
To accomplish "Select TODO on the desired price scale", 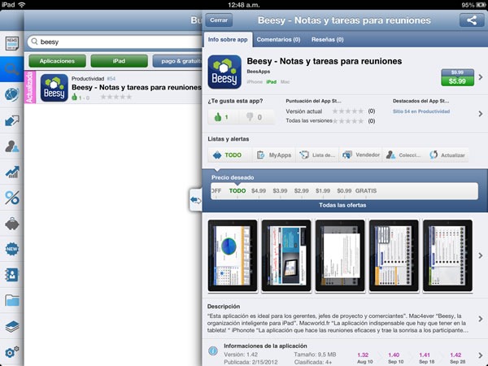I will 237,191.
